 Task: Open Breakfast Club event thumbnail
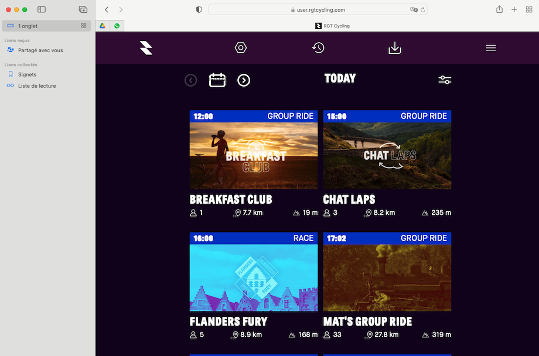click(254, 156)
